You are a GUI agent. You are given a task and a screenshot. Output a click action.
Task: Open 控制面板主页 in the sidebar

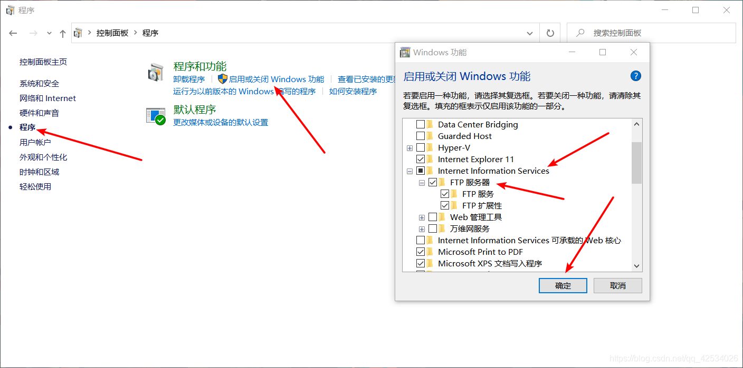point(43,62)
